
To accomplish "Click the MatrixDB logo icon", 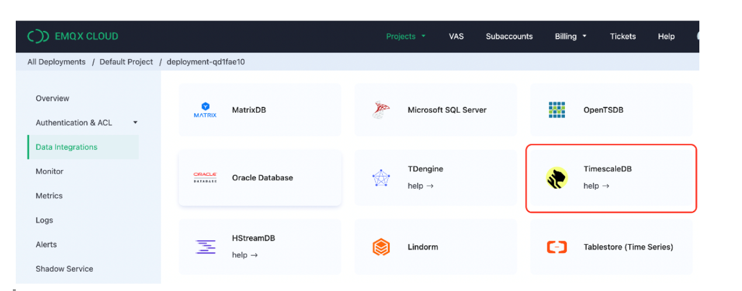I will coord(205,110).
